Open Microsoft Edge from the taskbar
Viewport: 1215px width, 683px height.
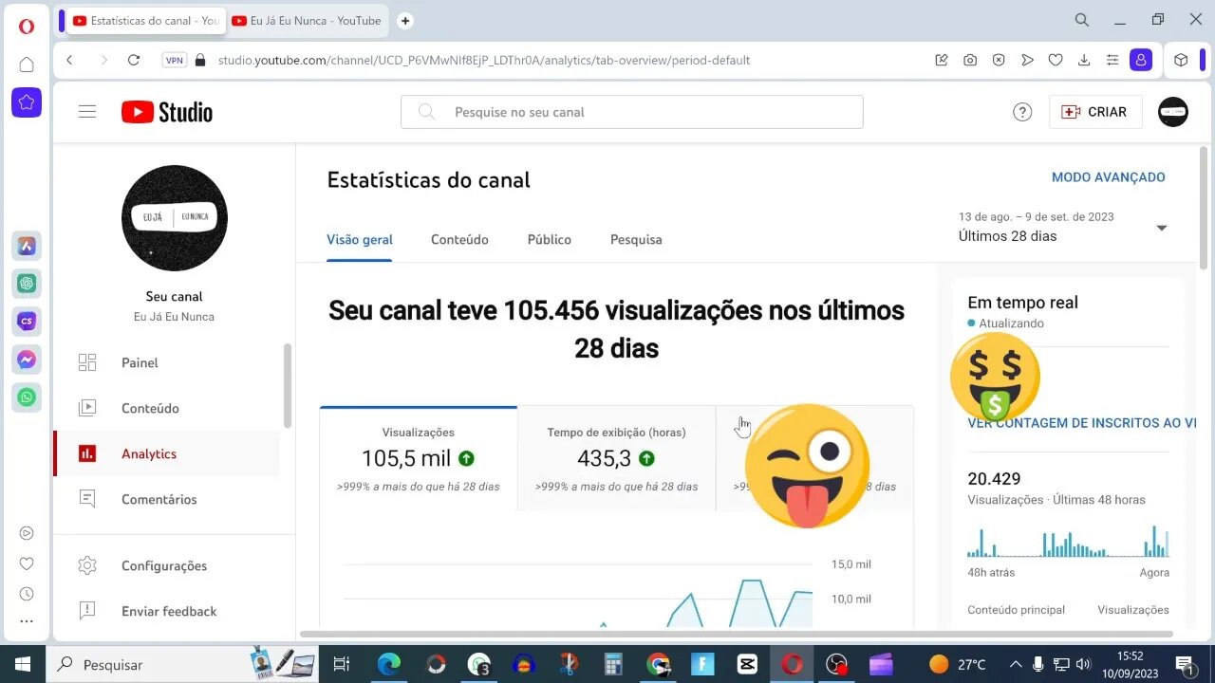[389, 664]
